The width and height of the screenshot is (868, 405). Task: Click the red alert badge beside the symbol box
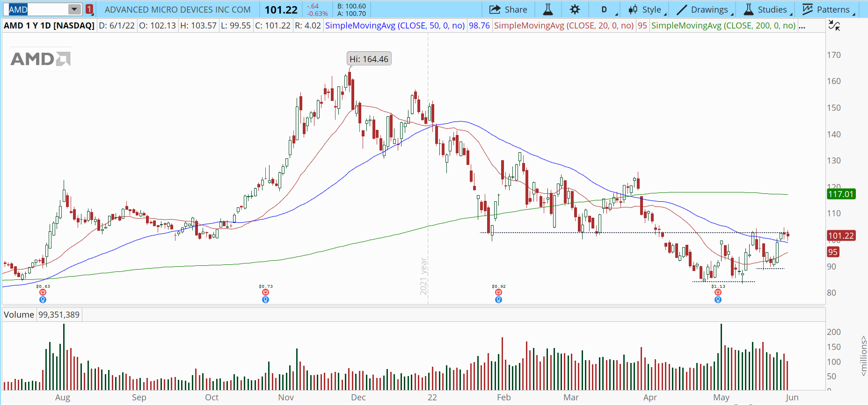pos(89,9)
